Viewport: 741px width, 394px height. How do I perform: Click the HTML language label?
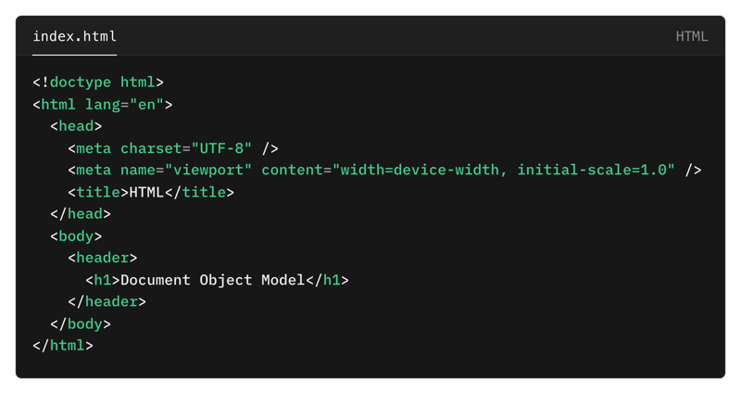pos(691,36)
